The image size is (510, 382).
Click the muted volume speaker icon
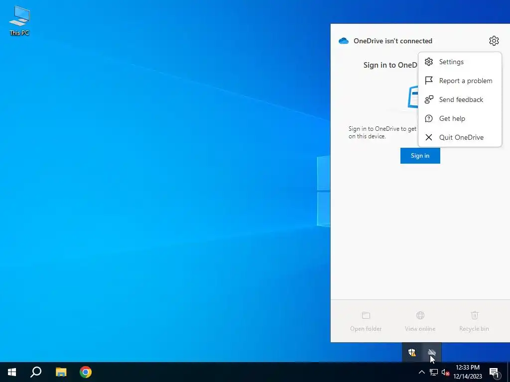click(445, 372)
